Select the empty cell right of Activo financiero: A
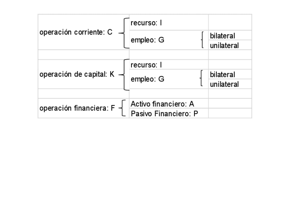 pyautogui.click(x=230, y=104)
